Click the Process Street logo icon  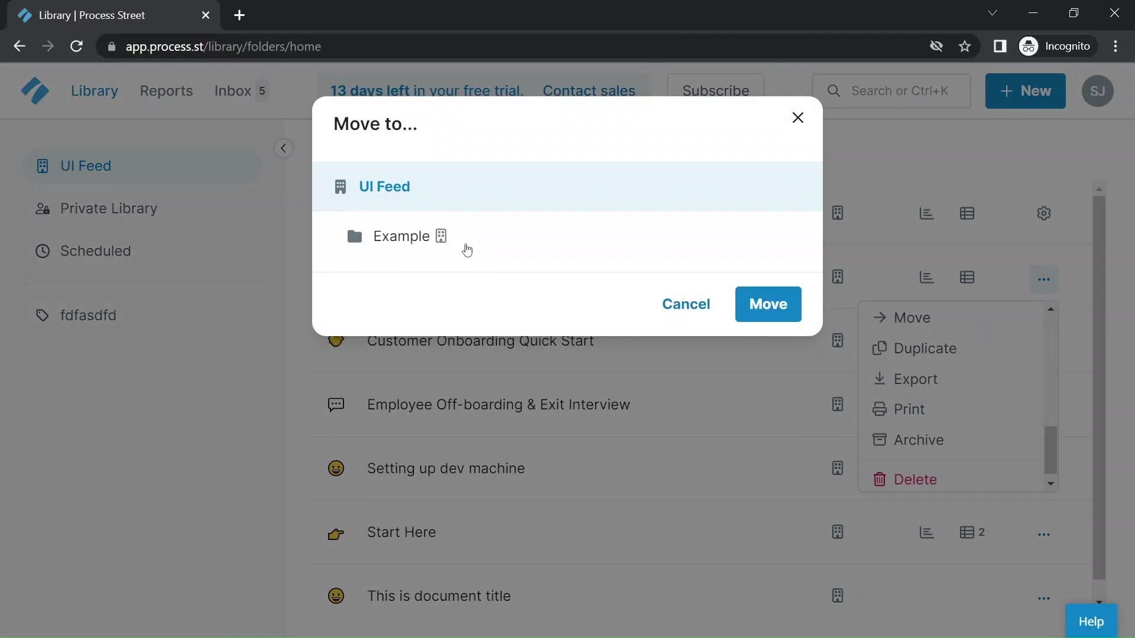click(34, 91)
